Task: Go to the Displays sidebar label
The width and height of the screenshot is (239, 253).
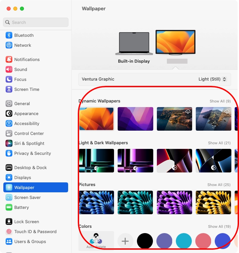Action: 23,177
